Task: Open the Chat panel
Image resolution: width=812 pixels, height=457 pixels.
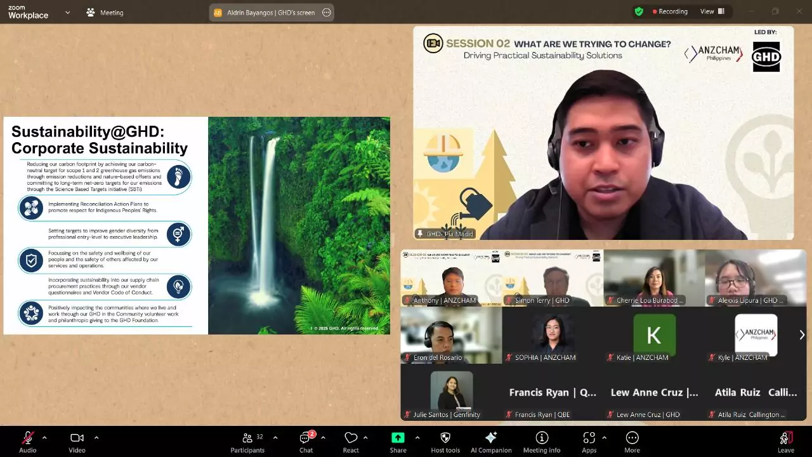Action: click(306, 442)
